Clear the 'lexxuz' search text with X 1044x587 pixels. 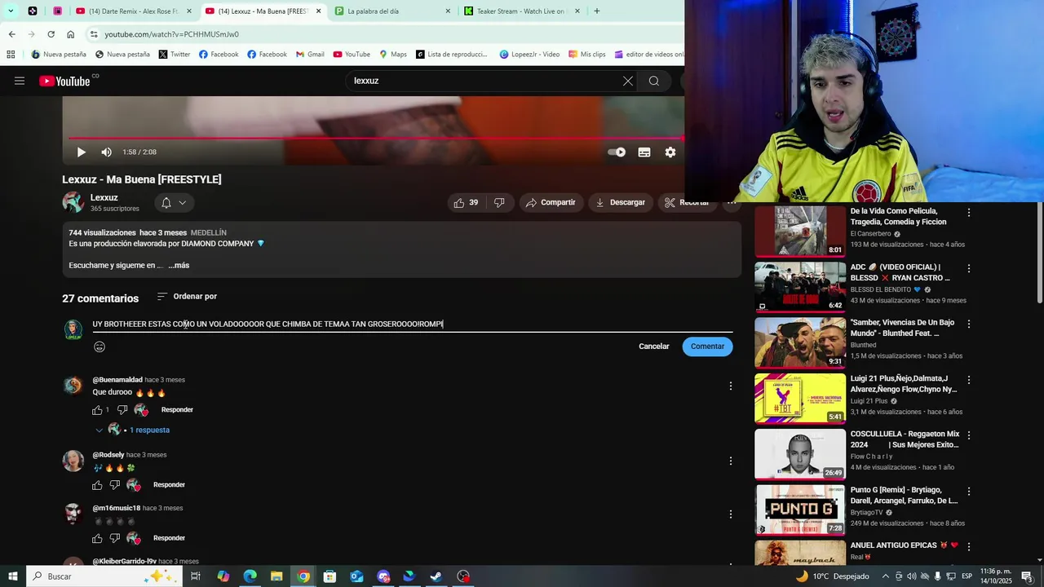[x=628, y=81]
